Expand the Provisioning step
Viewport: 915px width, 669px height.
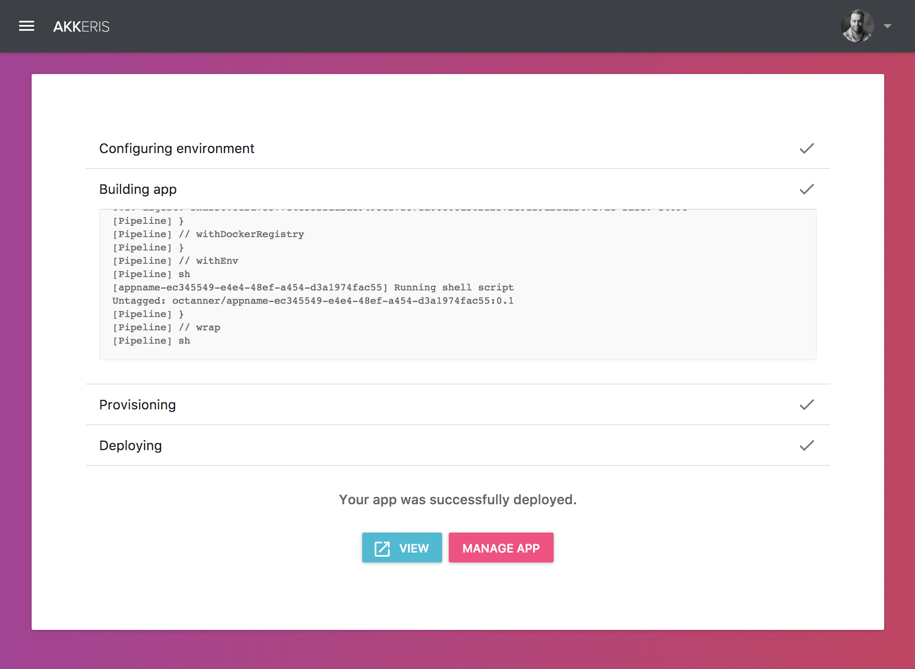(457, 405)
